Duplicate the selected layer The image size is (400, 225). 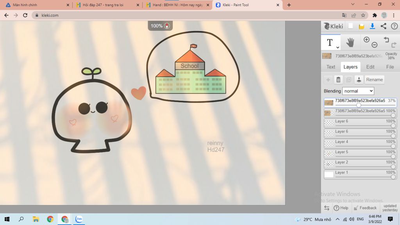(x=349, y=80)
